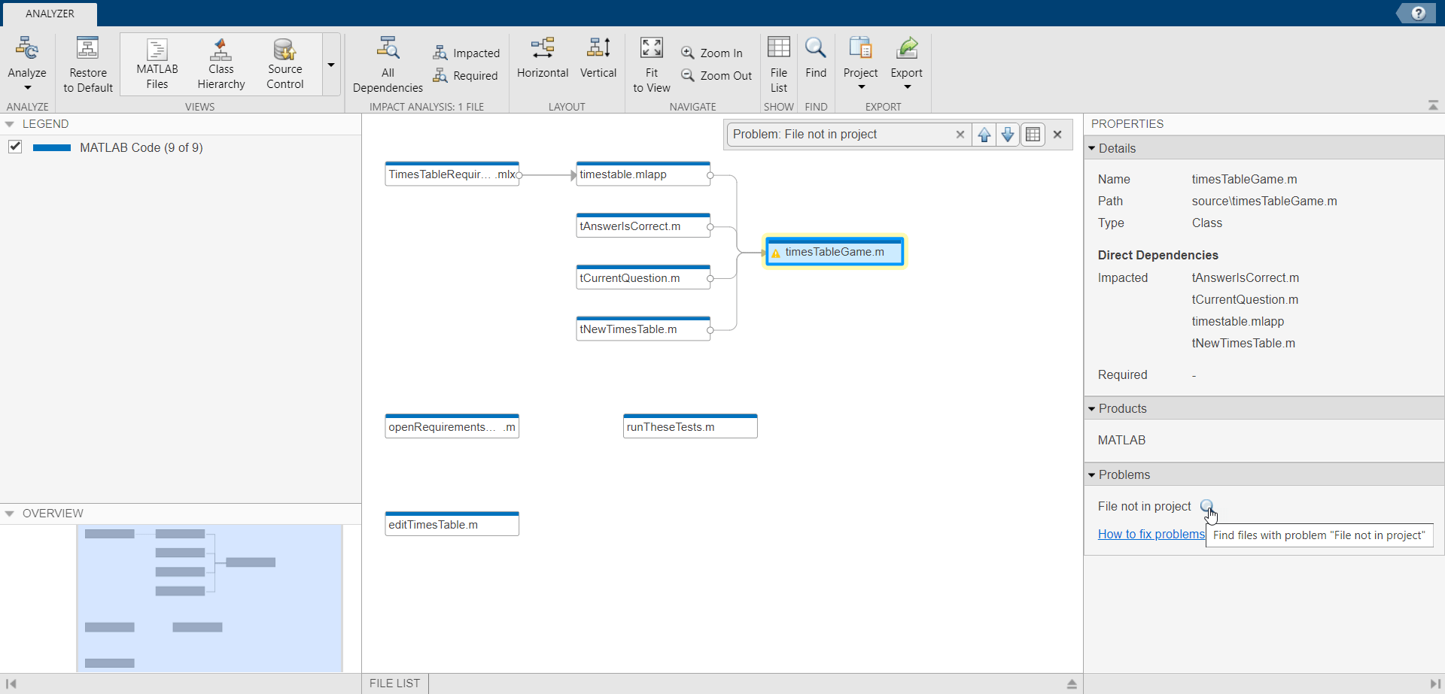1445x694 pixels.
Task: Click tNewTimesTable.m in Impacted list
Action: [1243, 343]
